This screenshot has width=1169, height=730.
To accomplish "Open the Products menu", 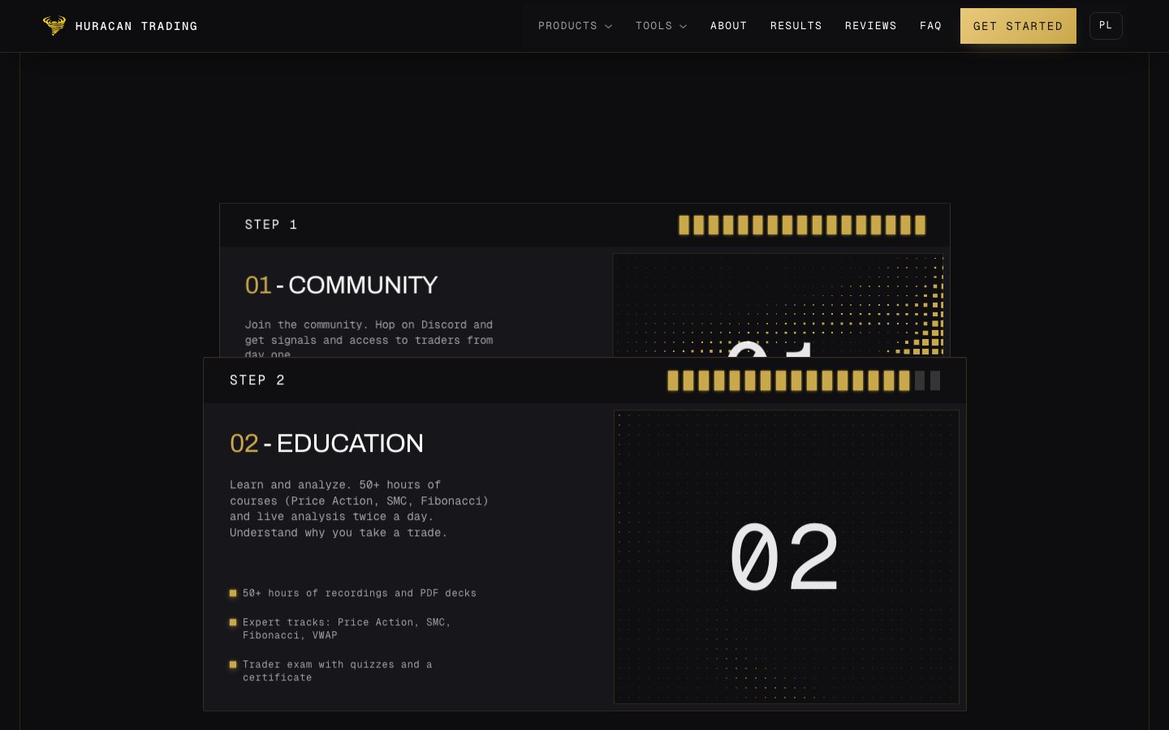I will pos(576,26).
